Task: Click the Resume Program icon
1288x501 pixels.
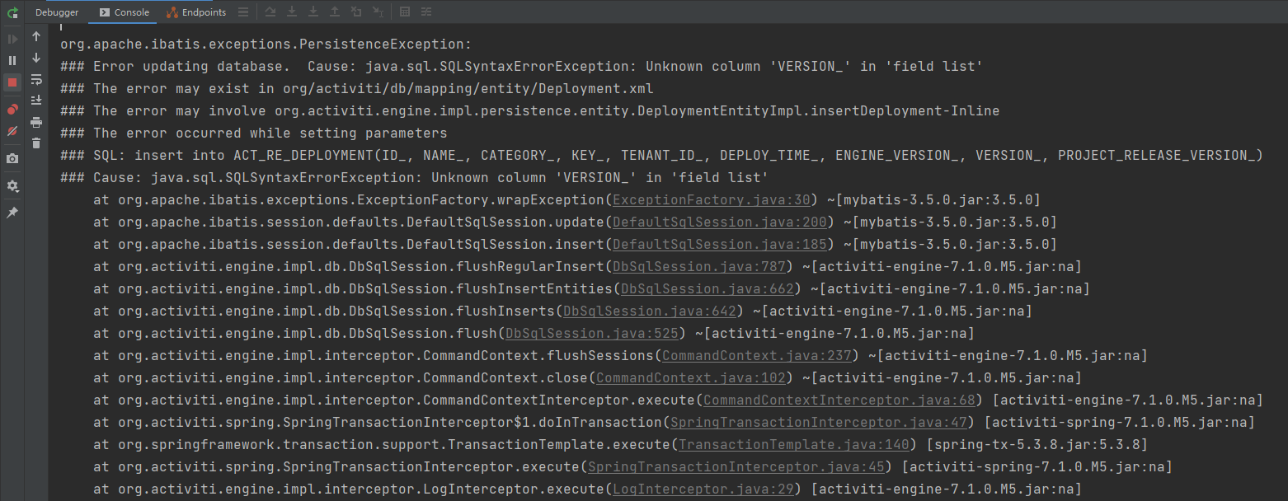Action: pos(12,39)
